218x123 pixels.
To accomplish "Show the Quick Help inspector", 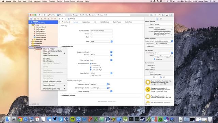I will click(161, 19).
